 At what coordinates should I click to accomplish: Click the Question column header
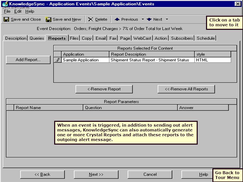[130, 108]
